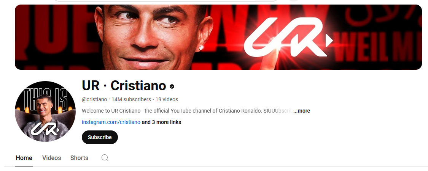Open the circular channel profile picture

click(x=45, y=111)
